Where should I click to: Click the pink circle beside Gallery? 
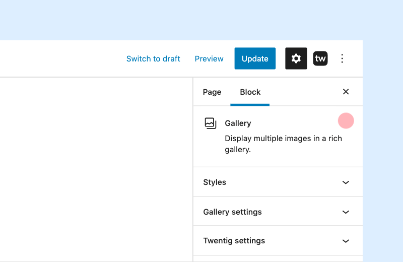point(346,120)
